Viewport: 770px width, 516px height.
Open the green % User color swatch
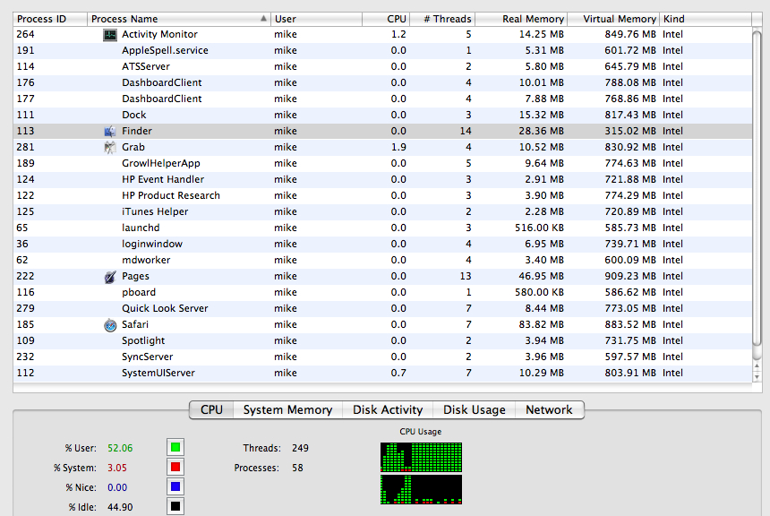[175, 448]
